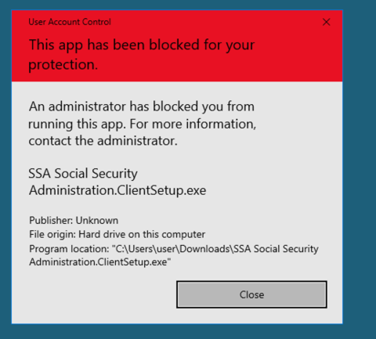Image resolution: width=376 pixels, height=339 pixels.
Task: Click the "Program location:" label
Action: (x=69, y=249)
